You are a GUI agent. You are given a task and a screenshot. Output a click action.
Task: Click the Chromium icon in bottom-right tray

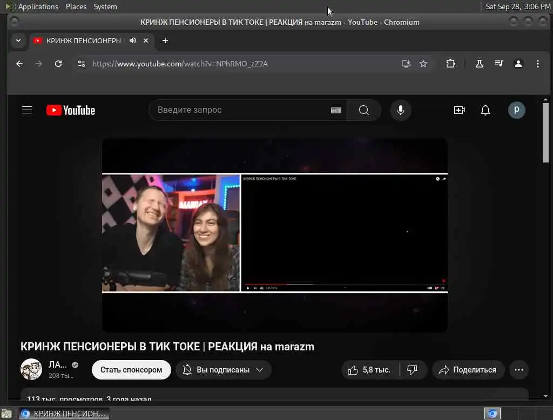[x=493, y=414]
